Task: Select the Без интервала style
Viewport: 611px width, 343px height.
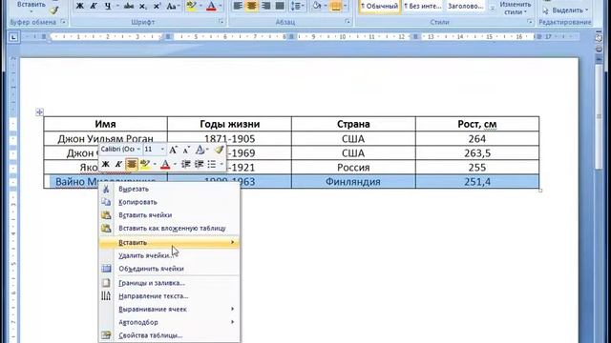Action: pos(423,7)
